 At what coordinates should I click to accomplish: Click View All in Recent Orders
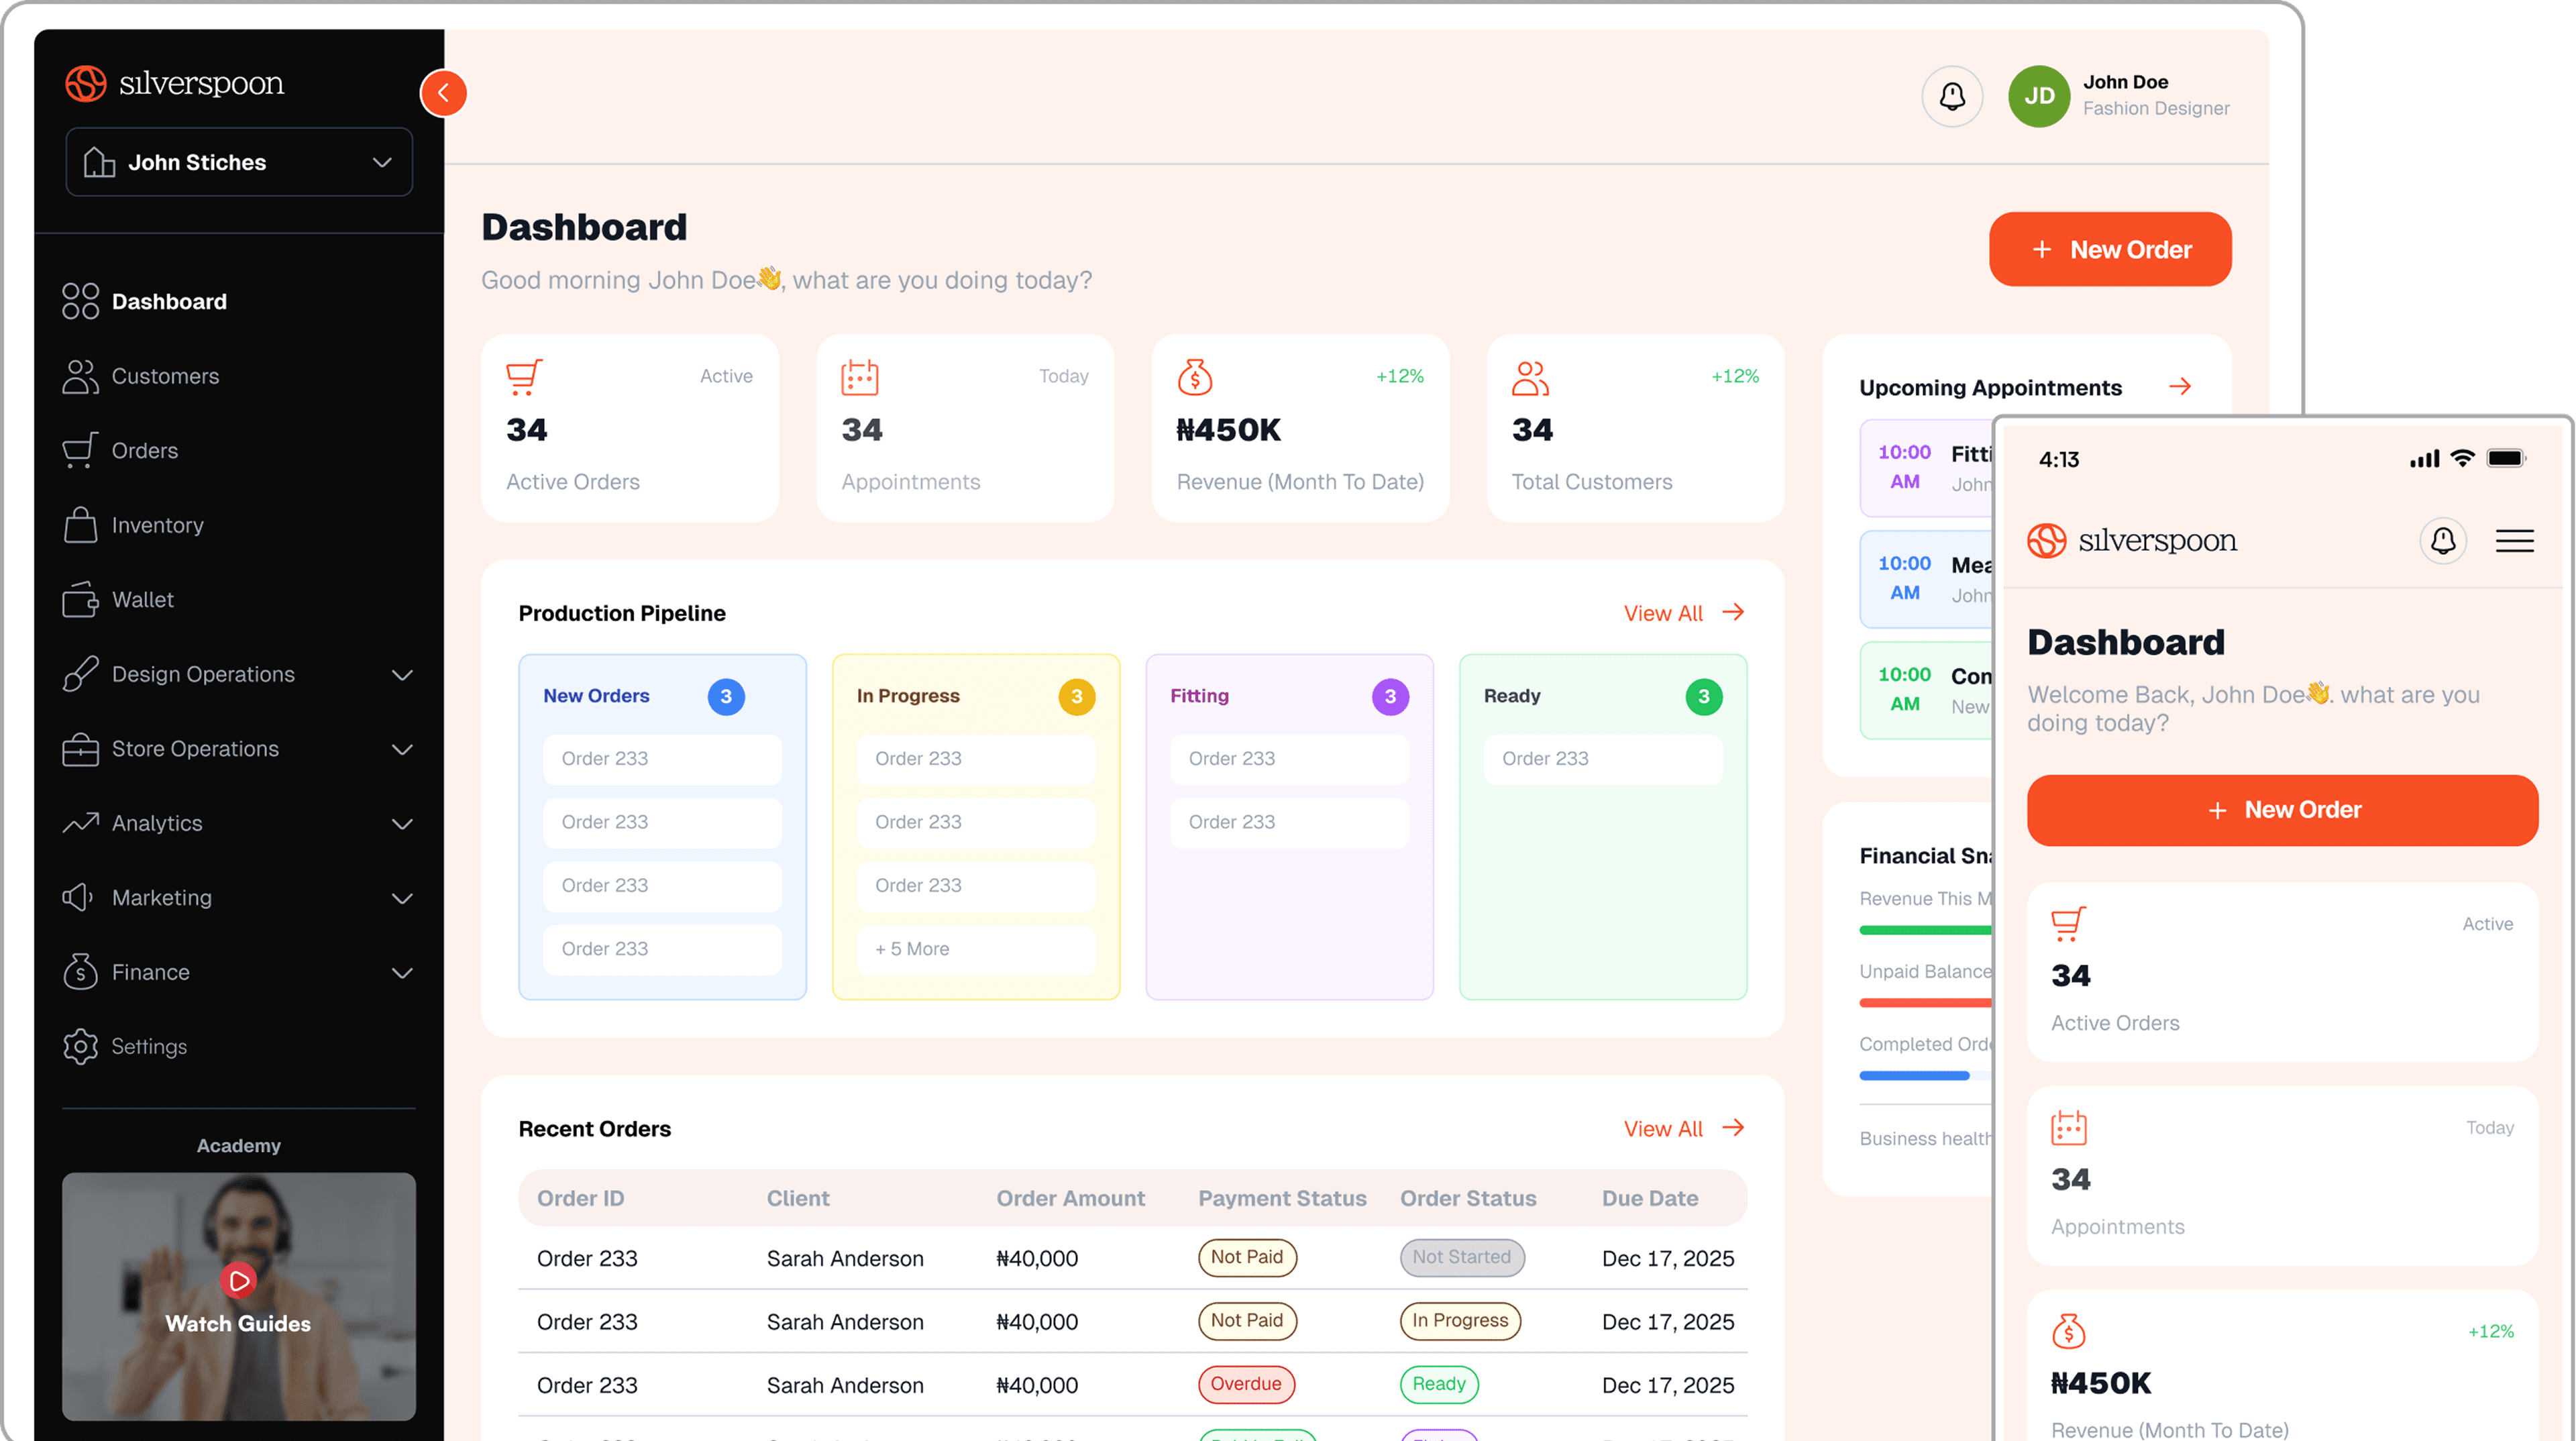point(1684,1128)
